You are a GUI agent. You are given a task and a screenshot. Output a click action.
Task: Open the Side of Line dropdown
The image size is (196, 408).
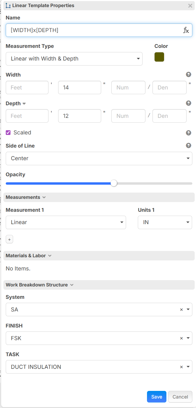[x=99, y=158]
